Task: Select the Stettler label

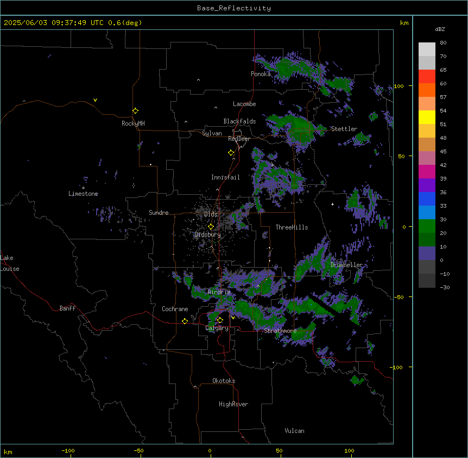Action: pyautogui.click(x=344, y=129)
